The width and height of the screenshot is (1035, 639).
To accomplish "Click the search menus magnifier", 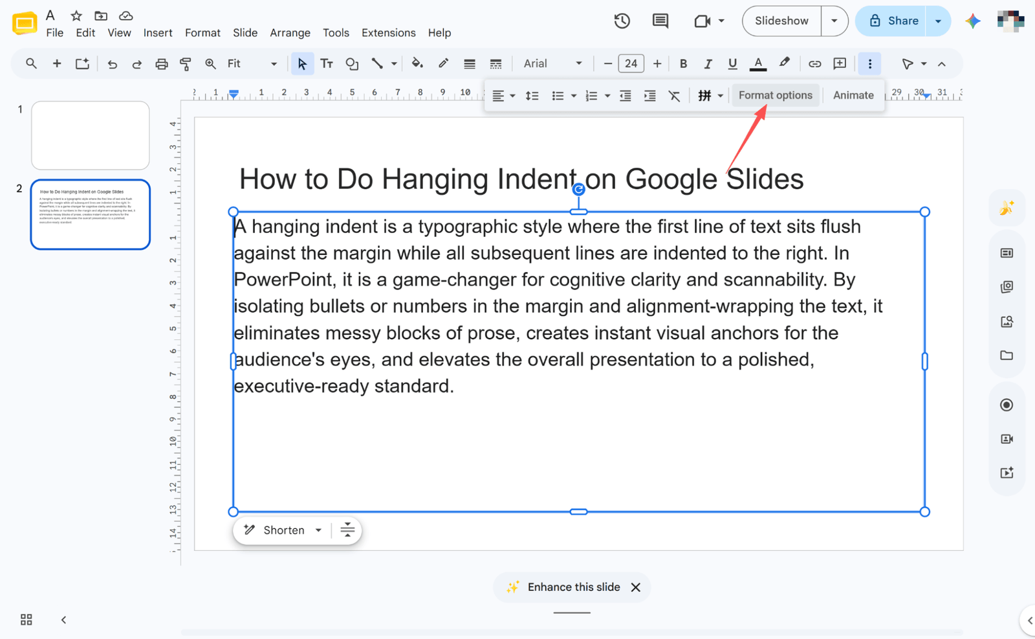I will tap(31, 63).
